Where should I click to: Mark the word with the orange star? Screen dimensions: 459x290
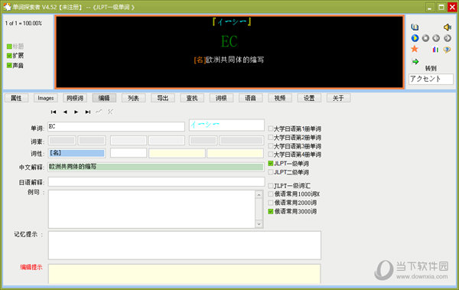(415, 49)
